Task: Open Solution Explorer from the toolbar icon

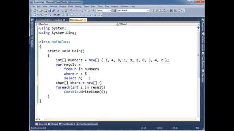Action: [x=152, y=11]
